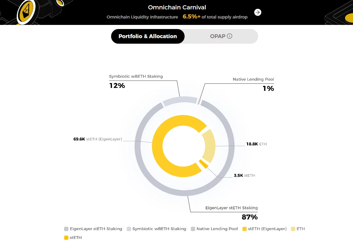This screenshot has width=353, height=243.
Task: Click the Symbiotic wBETH Staking legend marker
Action: 129,229
